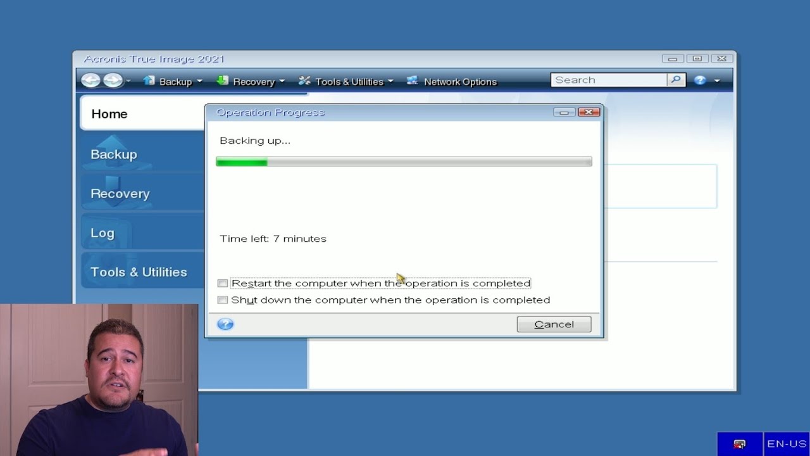Click the backup progress bar
The width and height of the screenshot is (810, 456).
(x=404, y=162)
